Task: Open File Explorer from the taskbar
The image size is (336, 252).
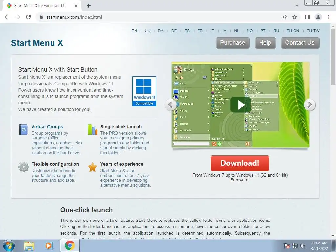Action: (29, 246)
